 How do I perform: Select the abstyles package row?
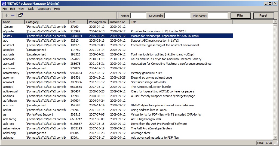(x=118, y=50)
